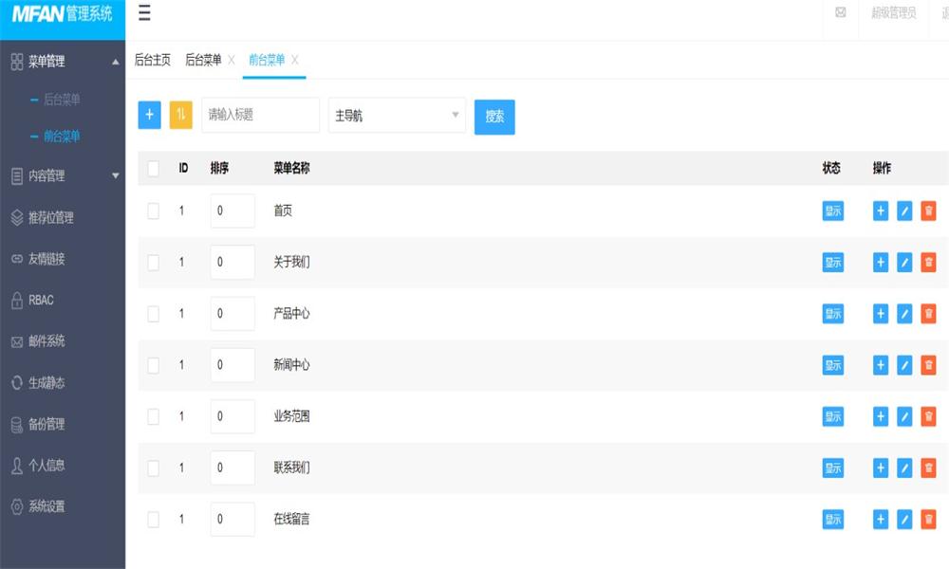
Task: Add submenu under 关于我们 row
Action: 881,263
